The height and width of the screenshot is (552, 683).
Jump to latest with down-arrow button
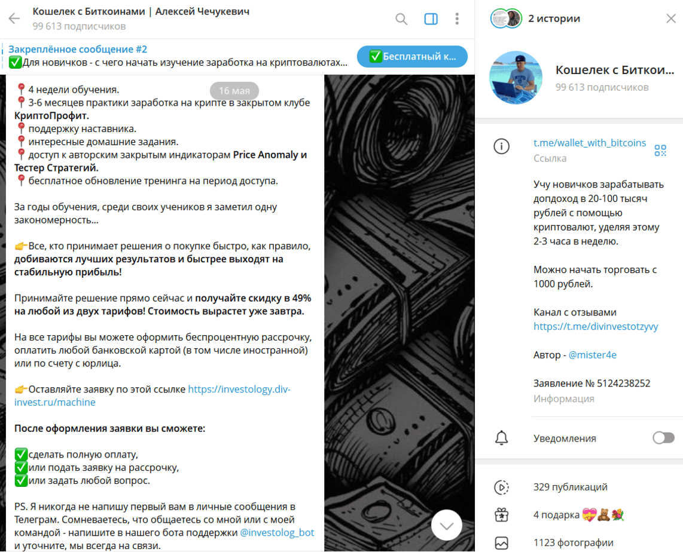447,526
